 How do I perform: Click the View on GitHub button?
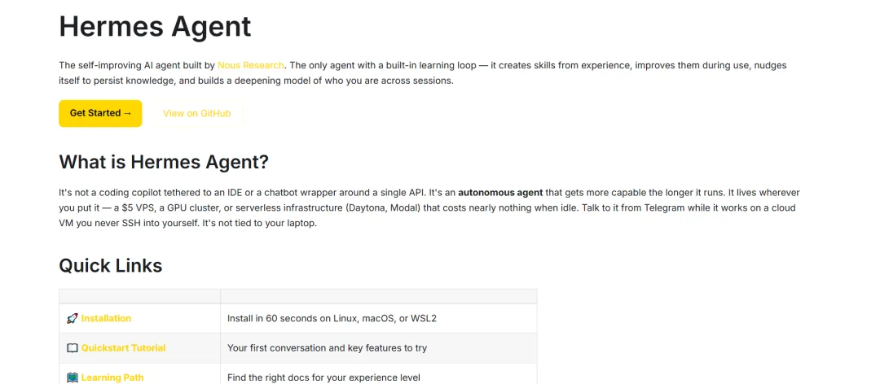[196, 113]
